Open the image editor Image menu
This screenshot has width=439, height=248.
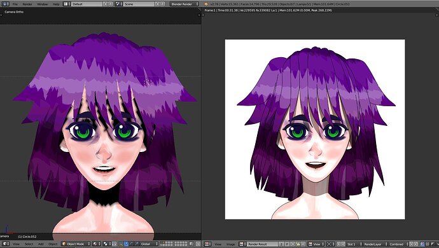pyautogui.click(x=231, y=244)
